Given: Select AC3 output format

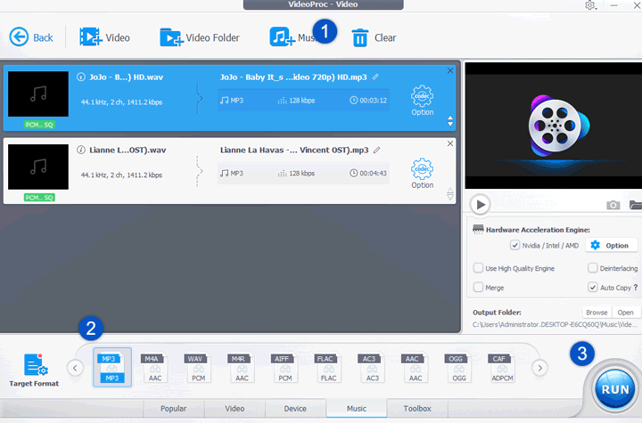Looking at the screenshot, I should coord(372,368).
